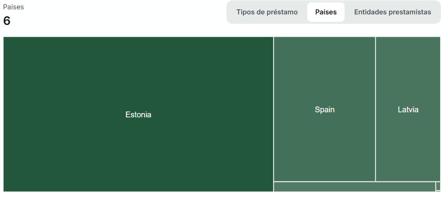This screenshot has width=444, height=197.
Task: Open the Entidades prestamistas tab
Action: [x=392, y=12]
